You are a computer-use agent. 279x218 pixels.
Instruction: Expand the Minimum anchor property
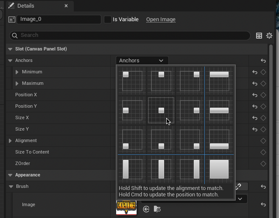pos(17,72)
